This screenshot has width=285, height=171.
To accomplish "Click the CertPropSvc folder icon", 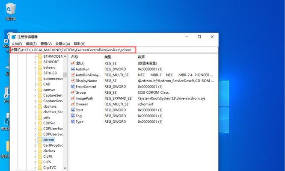I will point(40,145).
